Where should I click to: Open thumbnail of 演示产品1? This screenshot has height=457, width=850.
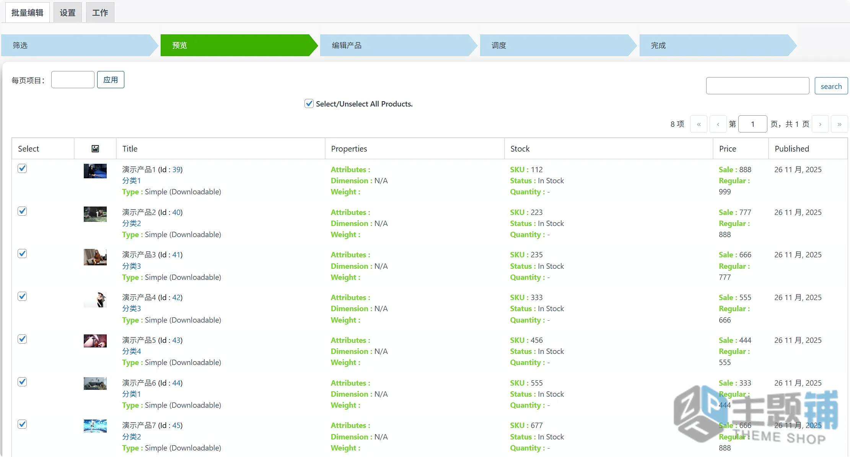(x=95, y=171)
